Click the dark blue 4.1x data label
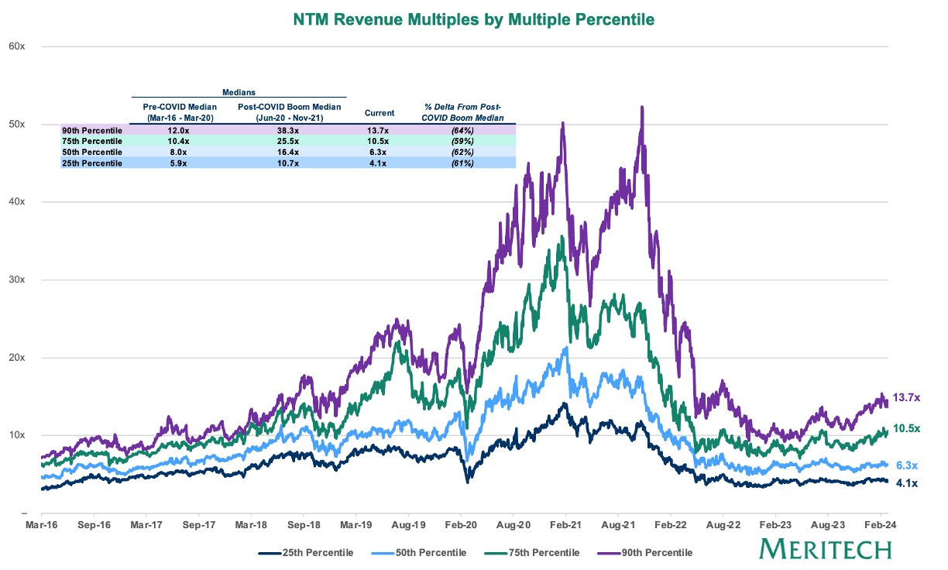This screenshot has height=570, width=948. (905, 483)
